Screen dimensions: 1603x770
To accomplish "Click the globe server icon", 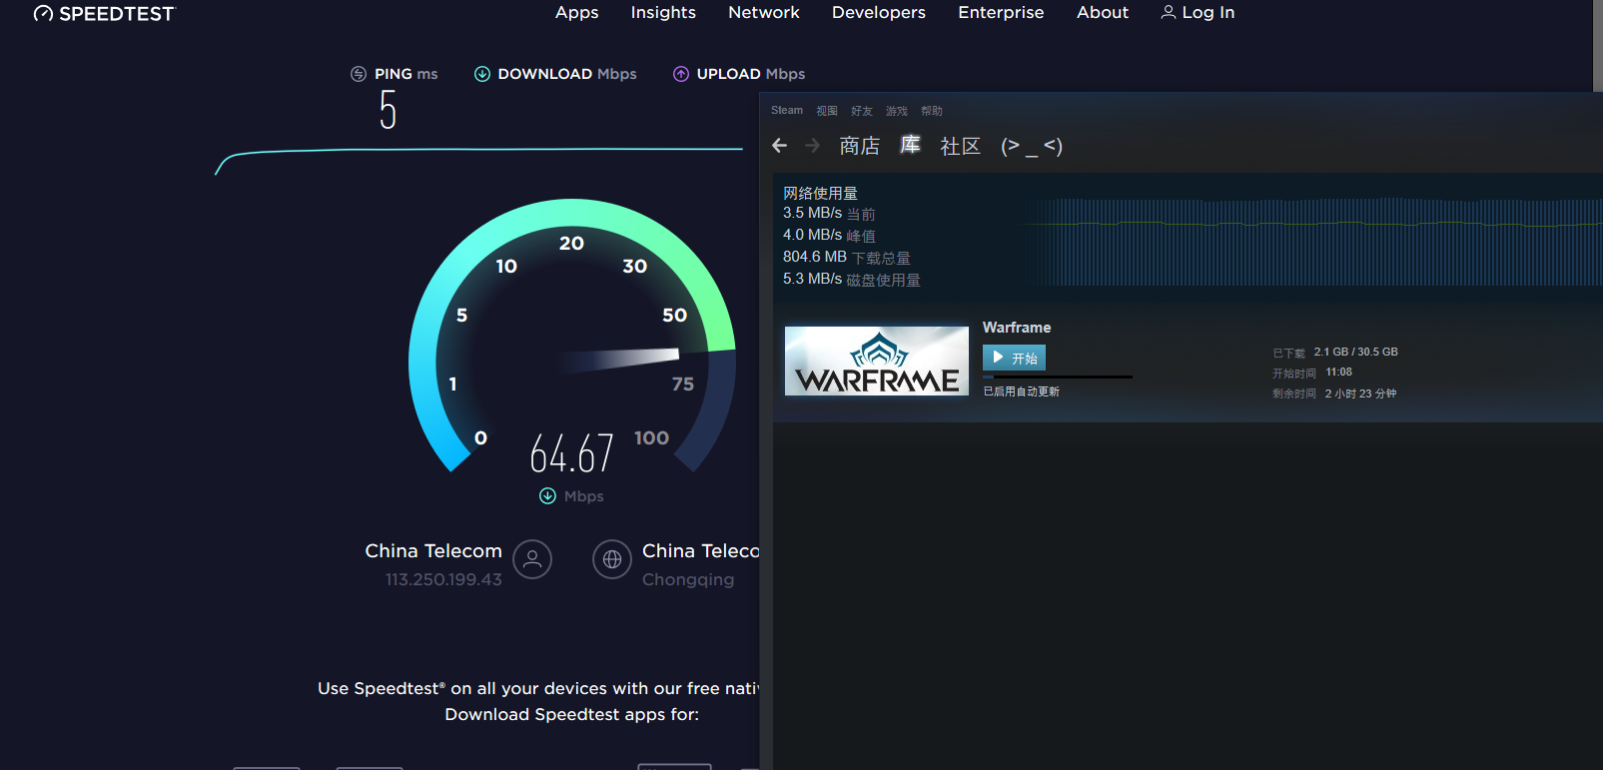I will [612, 559].
